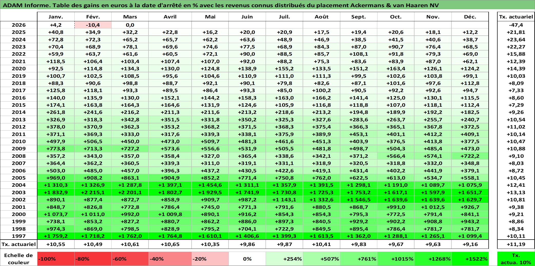Click the 'Oct.' column header
This screenshot has width=535, height=266.
tap(396, 17)
